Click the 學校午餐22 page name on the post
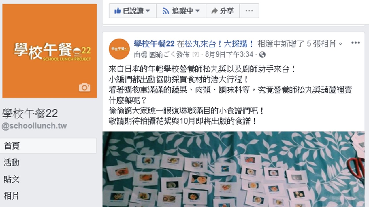This screenshot has width=369, height=207. [154, 43]
